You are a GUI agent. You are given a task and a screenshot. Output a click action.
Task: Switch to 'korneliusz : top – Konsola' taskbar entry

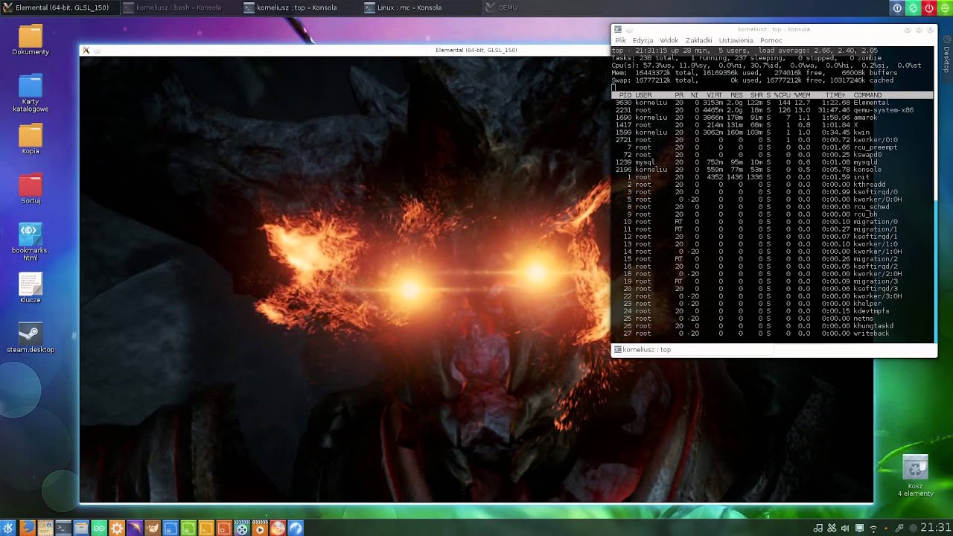tap(300, 7)
